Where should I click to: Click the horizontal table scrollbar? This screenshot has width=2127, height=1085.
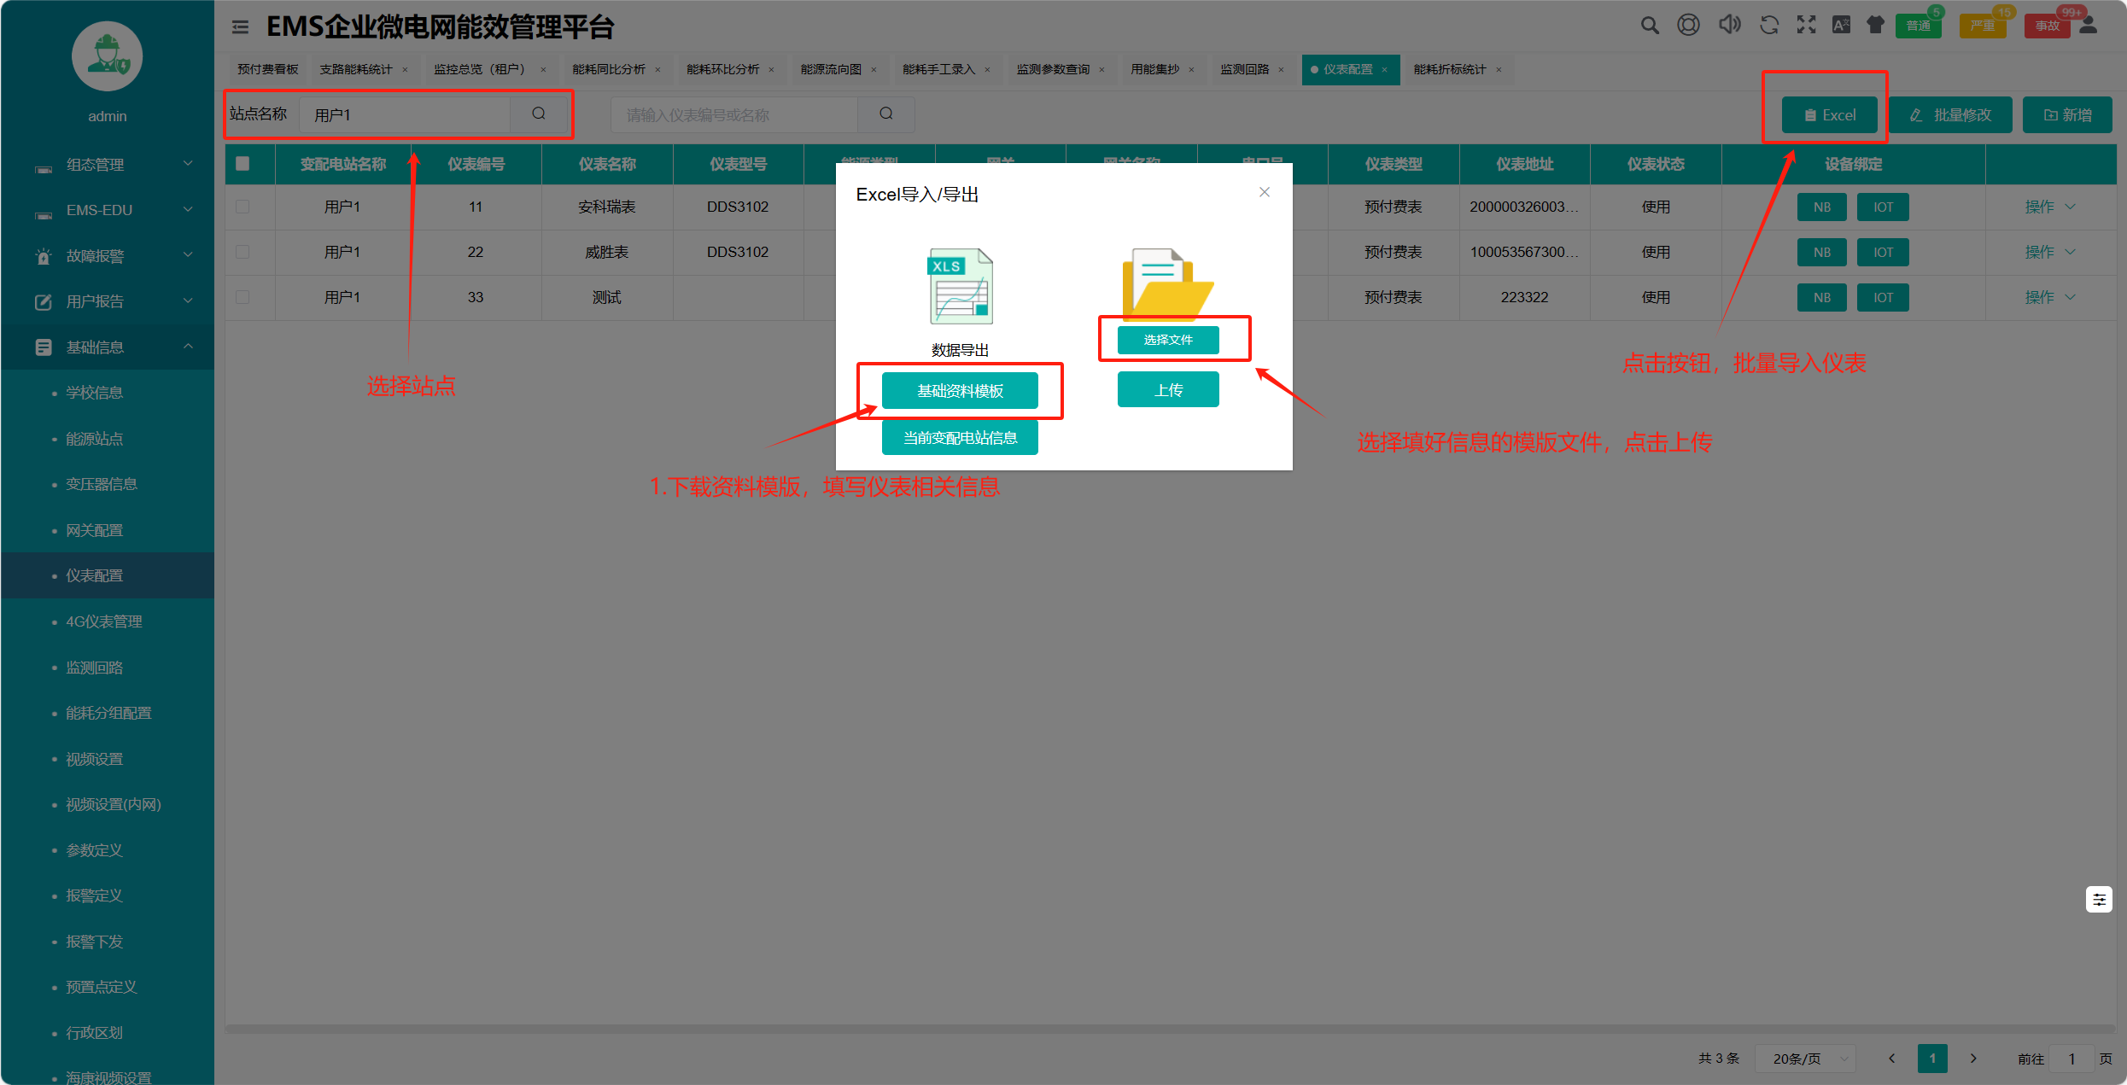coord(1168,1030)
